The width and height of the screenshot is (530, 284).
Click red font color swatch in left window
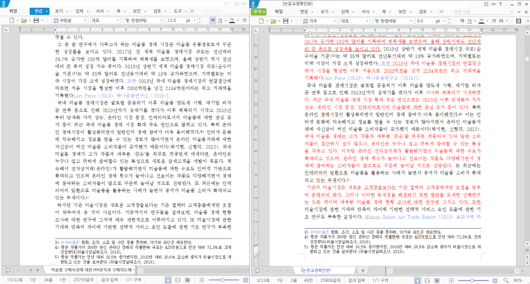[232, 21]
